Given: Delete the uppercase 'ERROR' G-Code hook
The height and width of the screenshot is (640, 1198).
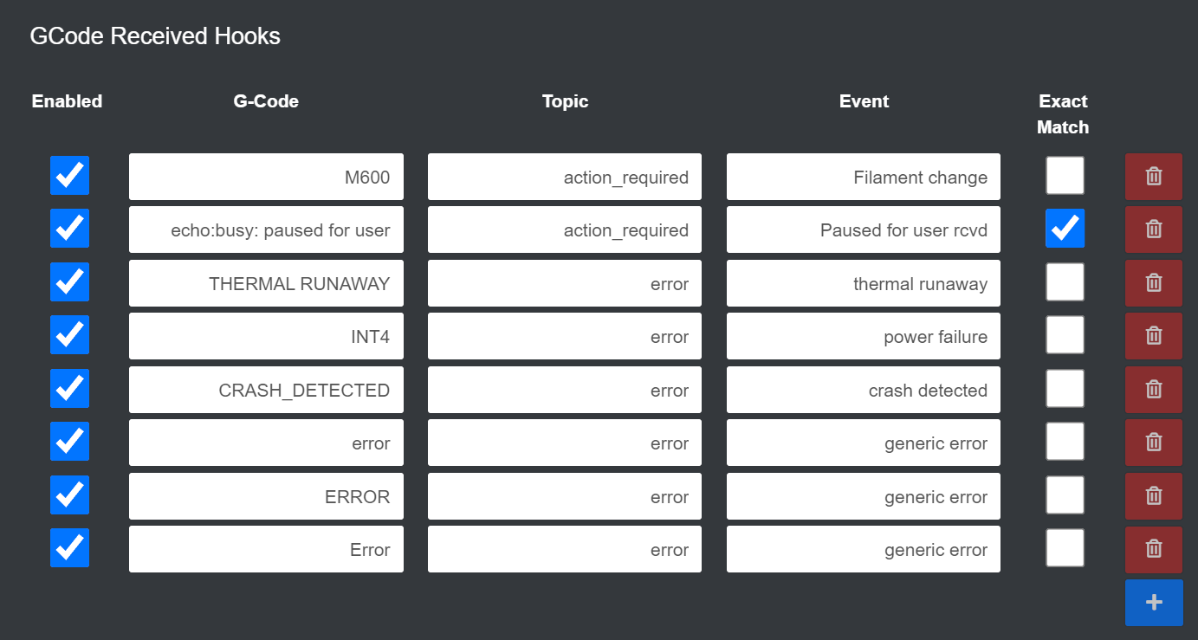Looking at the screenshot, I should [x=1153, y=496].
